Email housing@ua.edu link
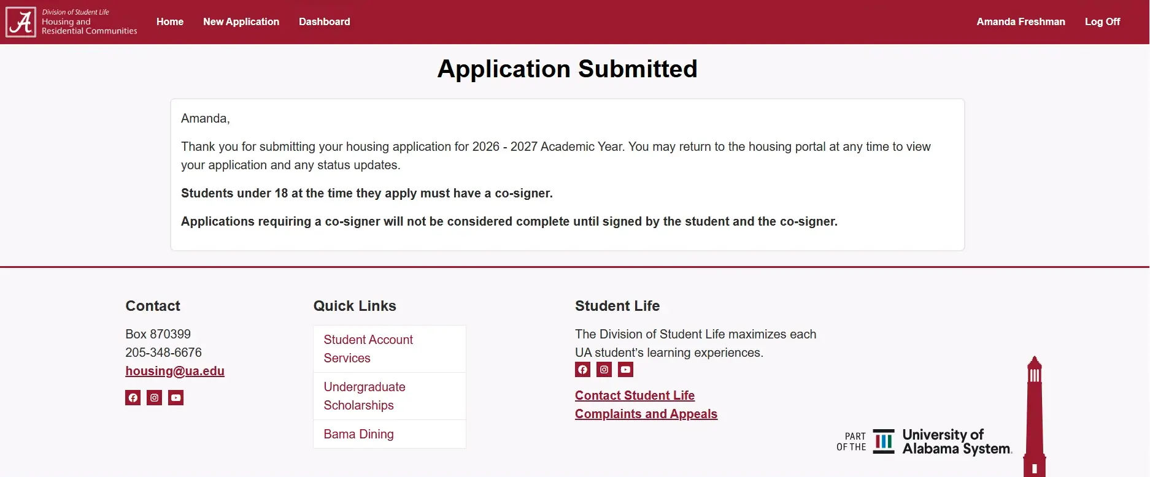Viewport: 1150px width, 477px height. click(175, 371)
